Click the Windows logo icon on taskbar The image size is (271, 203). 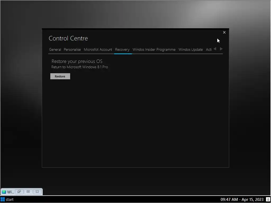(3, 200)
